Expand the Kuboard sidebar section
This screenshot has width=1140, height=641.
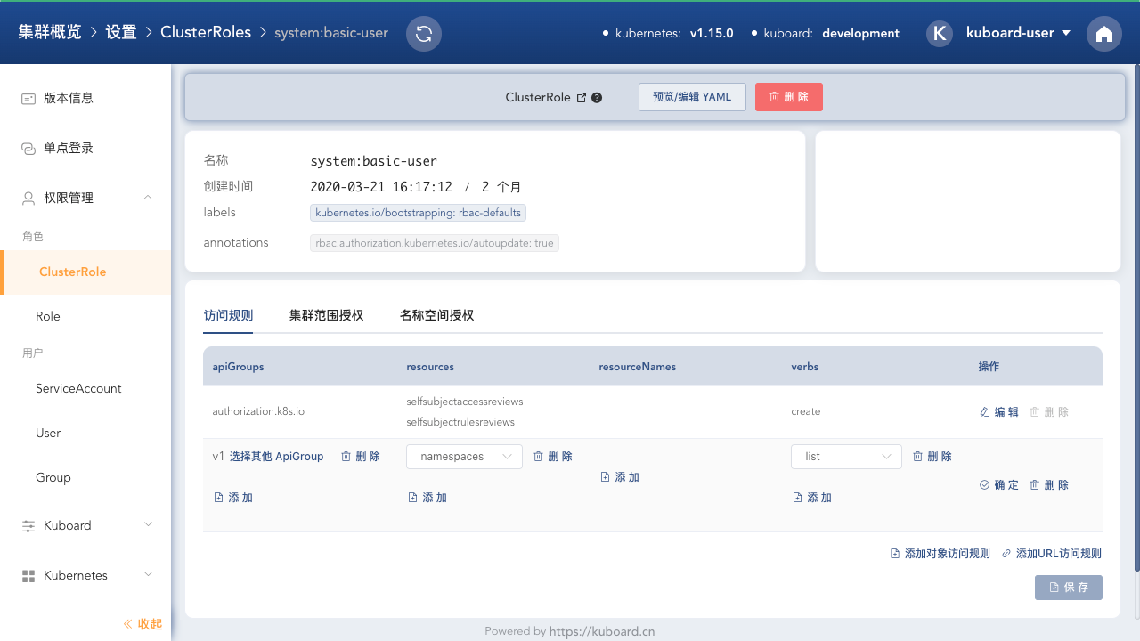(148, 525)
